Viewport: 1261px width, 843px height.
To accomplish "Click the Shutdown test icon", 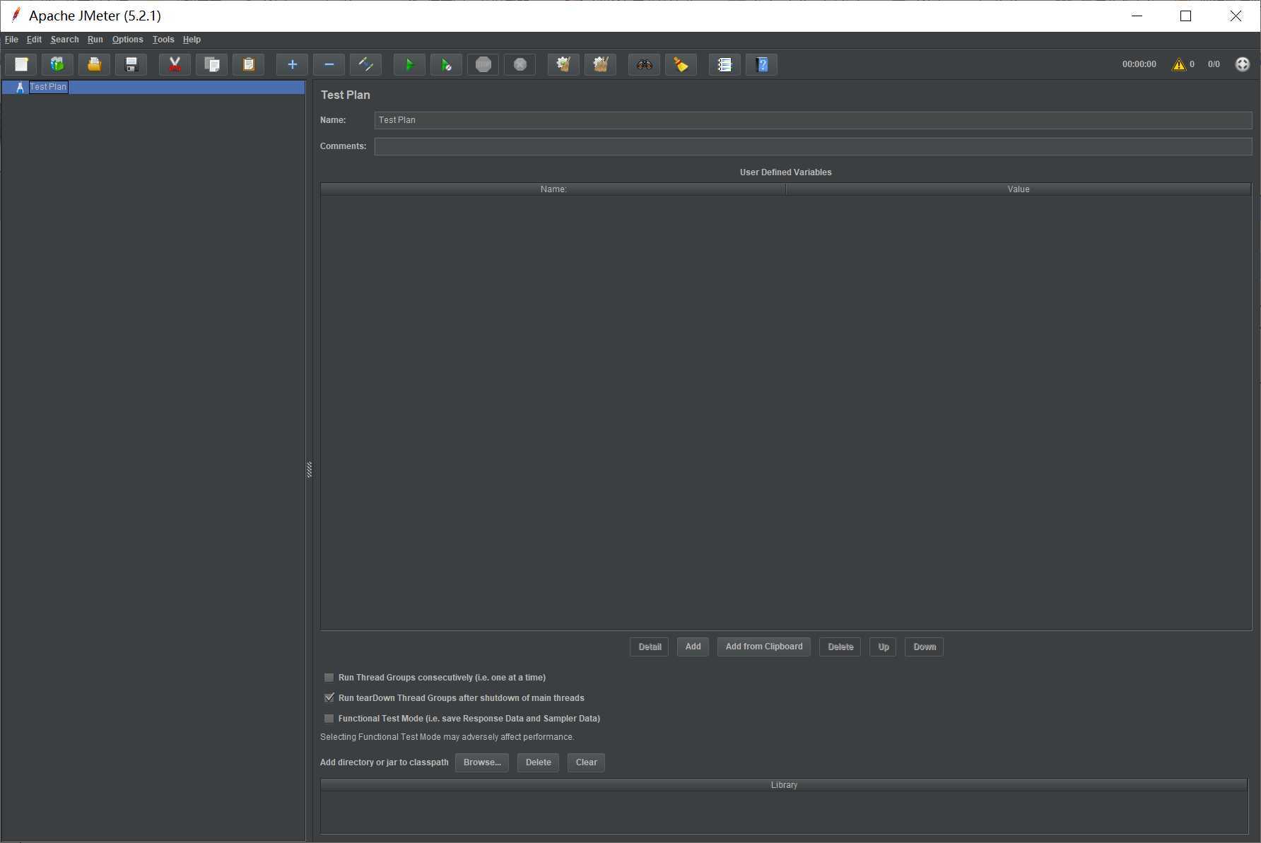I will click(x=520, y=64).
